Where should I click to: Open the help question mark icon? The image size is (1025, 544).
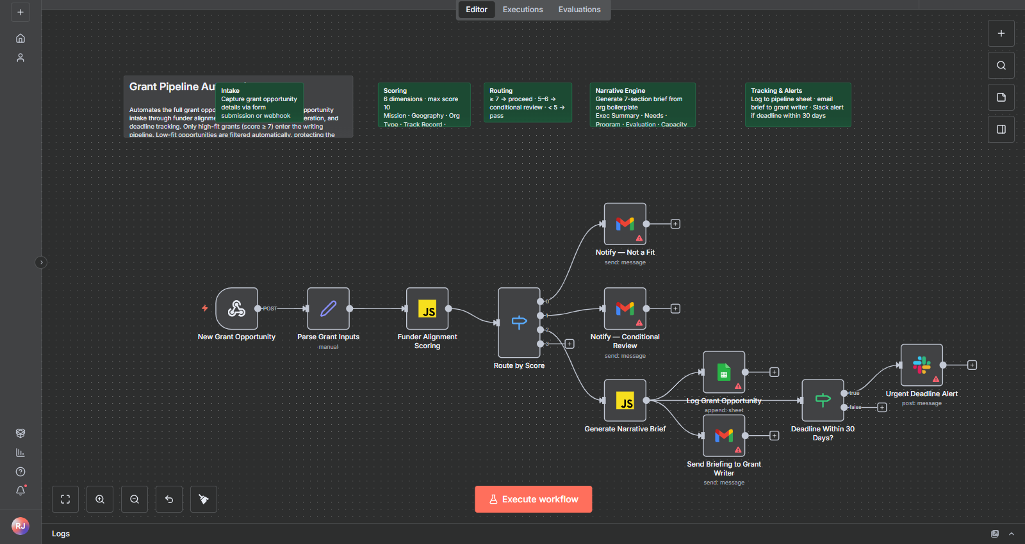tap(20, 472)
